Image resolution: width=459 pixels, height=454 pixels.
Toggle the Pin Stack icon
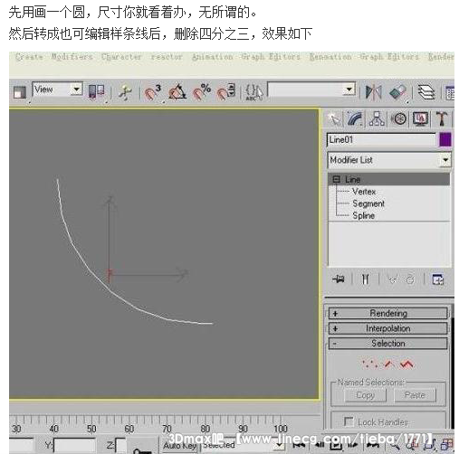(x=339, y=279)
